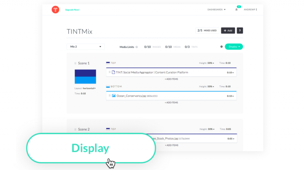Click the TINTMix page heading
Image resolution: width=305 pixels, height=170 pixels.
79,32
